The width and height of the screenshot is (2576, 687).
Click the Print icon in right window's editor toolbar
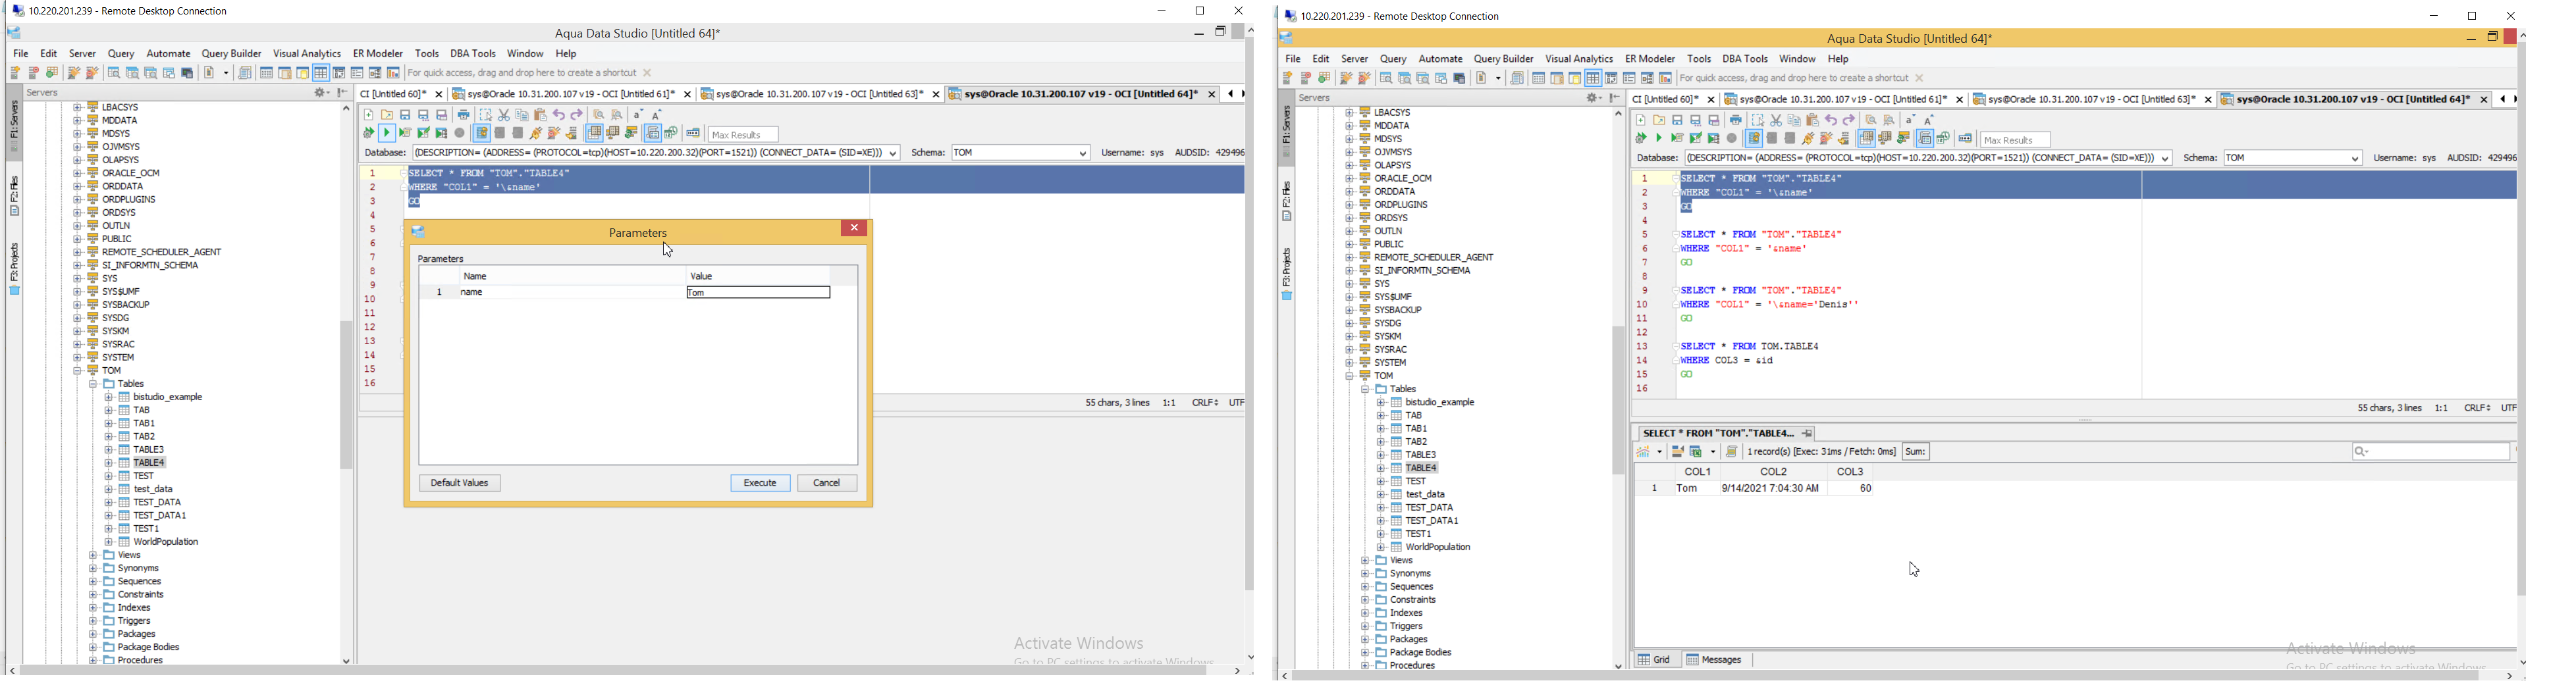1736,120
